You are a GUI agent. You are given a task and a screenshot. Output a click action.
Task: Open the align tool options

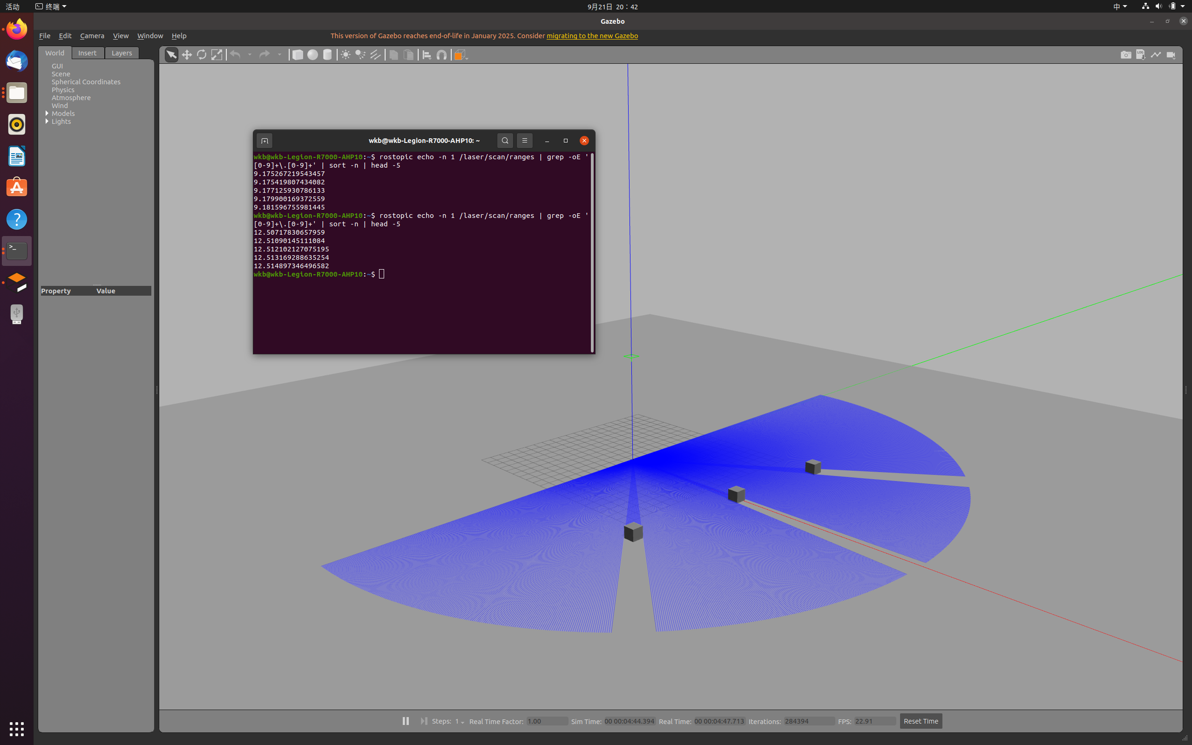[427, 54]
